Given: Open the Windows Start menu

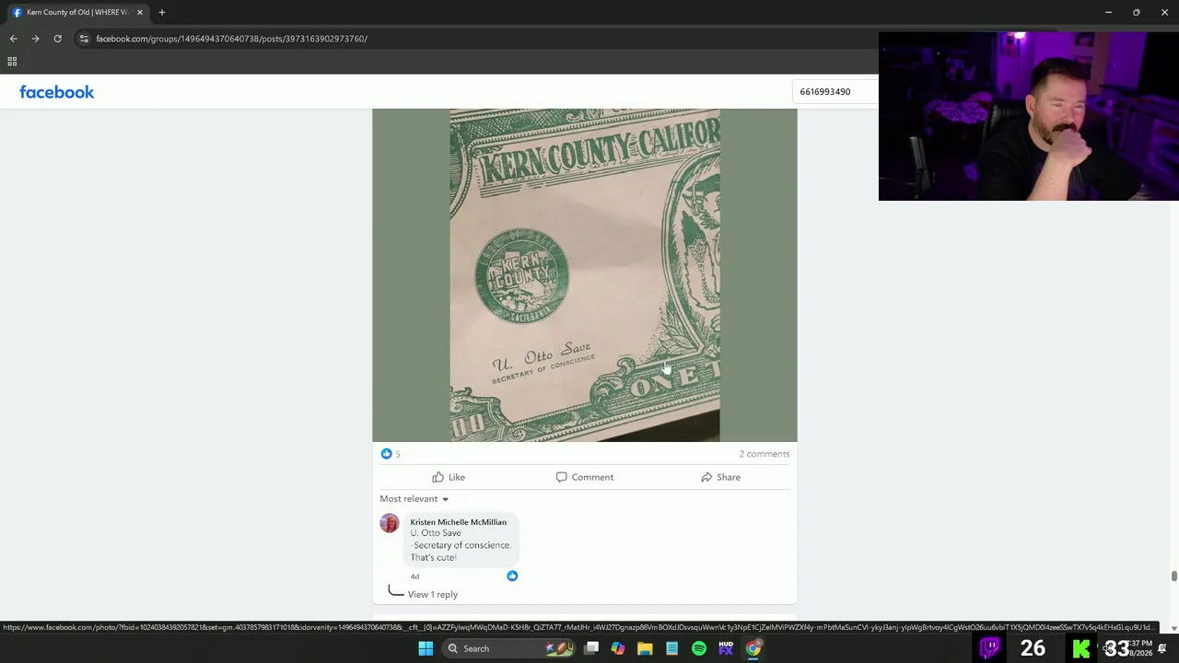Looking at the screenshot, I should click(426, 648).
